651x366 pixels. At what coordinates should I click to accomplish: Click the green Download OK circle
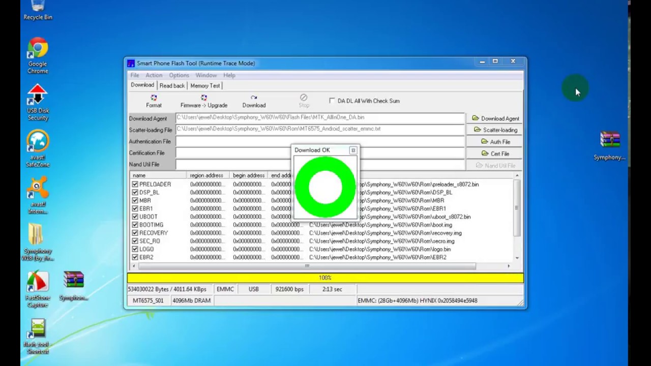pos(325,187)
